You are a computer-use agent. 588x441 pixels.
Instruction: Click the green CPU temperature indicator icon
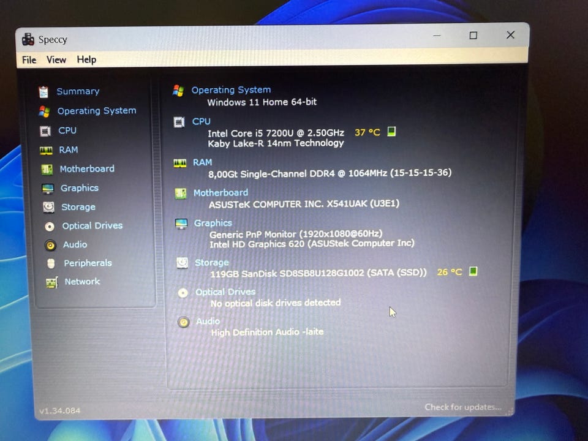[391, 131]
